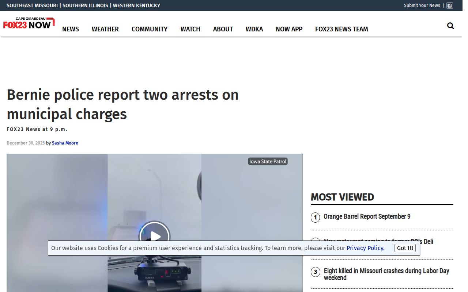Click the Bernie police article headline

123,104
